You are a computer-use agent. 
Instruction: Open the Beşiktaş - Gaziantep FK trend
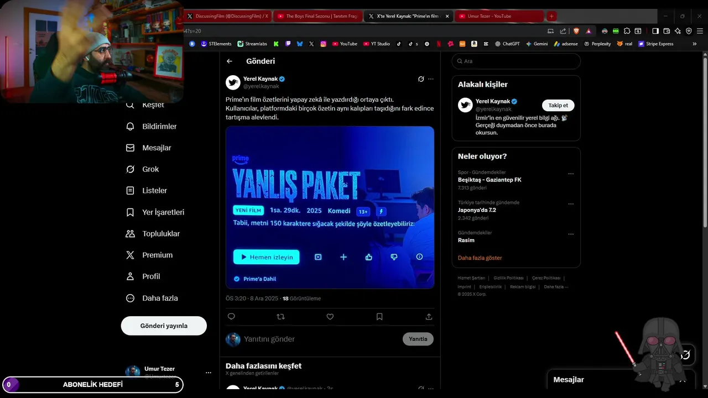point(490,180)
